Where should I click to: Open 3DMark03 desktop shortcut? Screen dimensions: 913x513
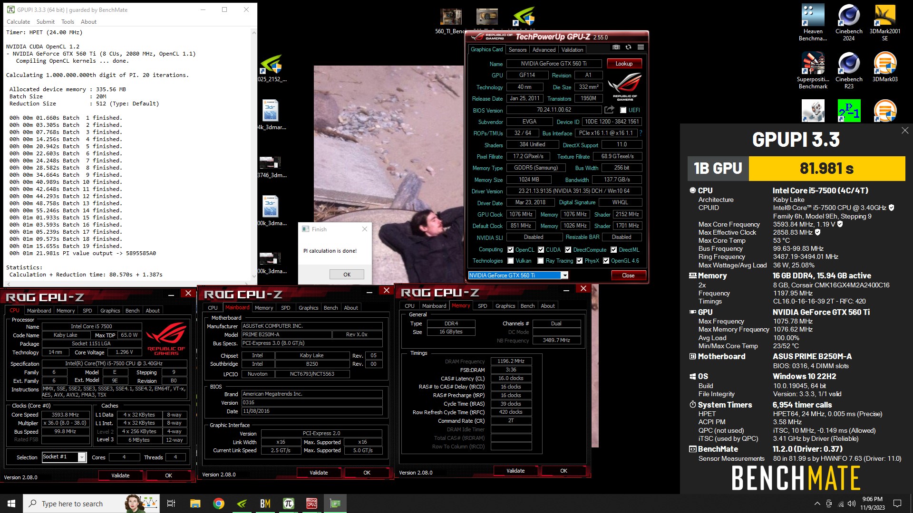point(885,66)
